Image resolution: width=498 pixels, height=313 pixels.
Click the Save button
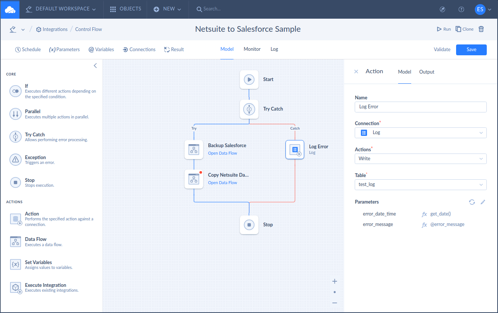(471, 50)
